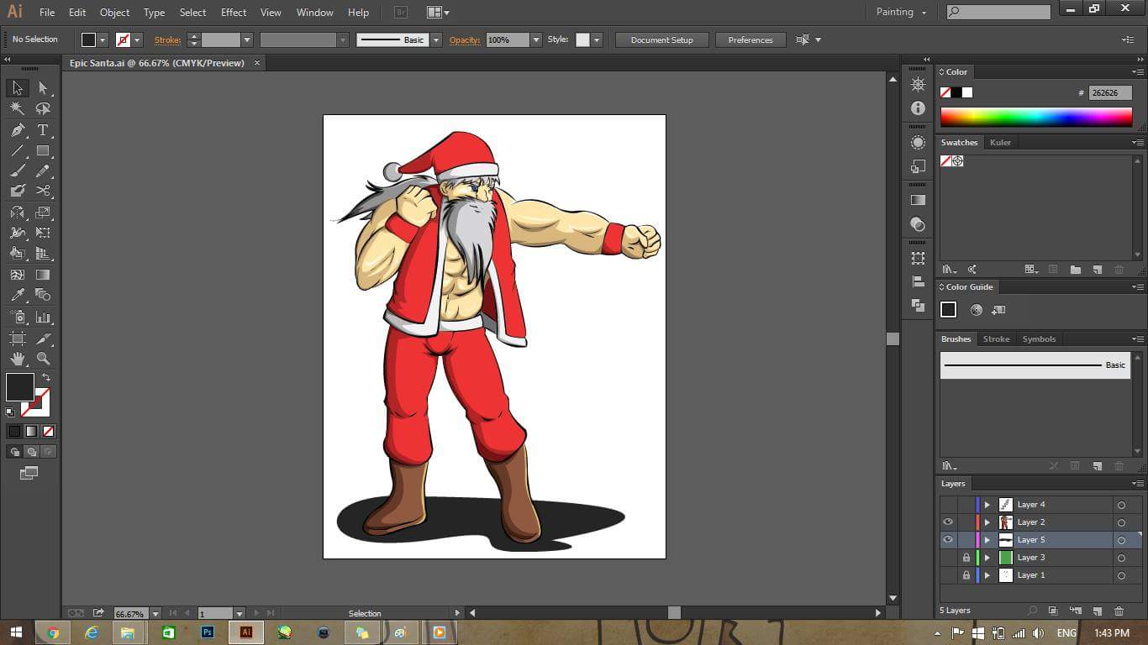Viewport: 1148px width, 645px height.
Task: Select the Pen tool
Action: (x=17, y=130)
